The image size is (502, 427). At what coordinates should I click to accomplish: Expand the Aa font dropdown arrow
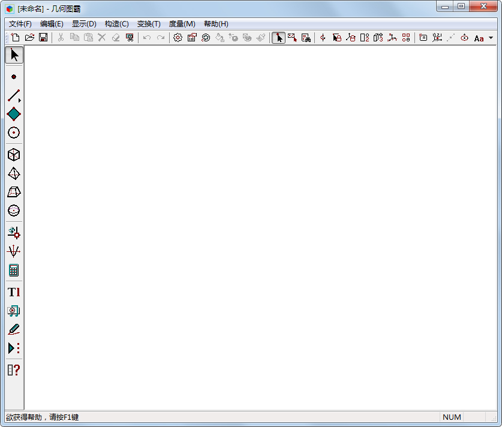[x=491, y=38]
